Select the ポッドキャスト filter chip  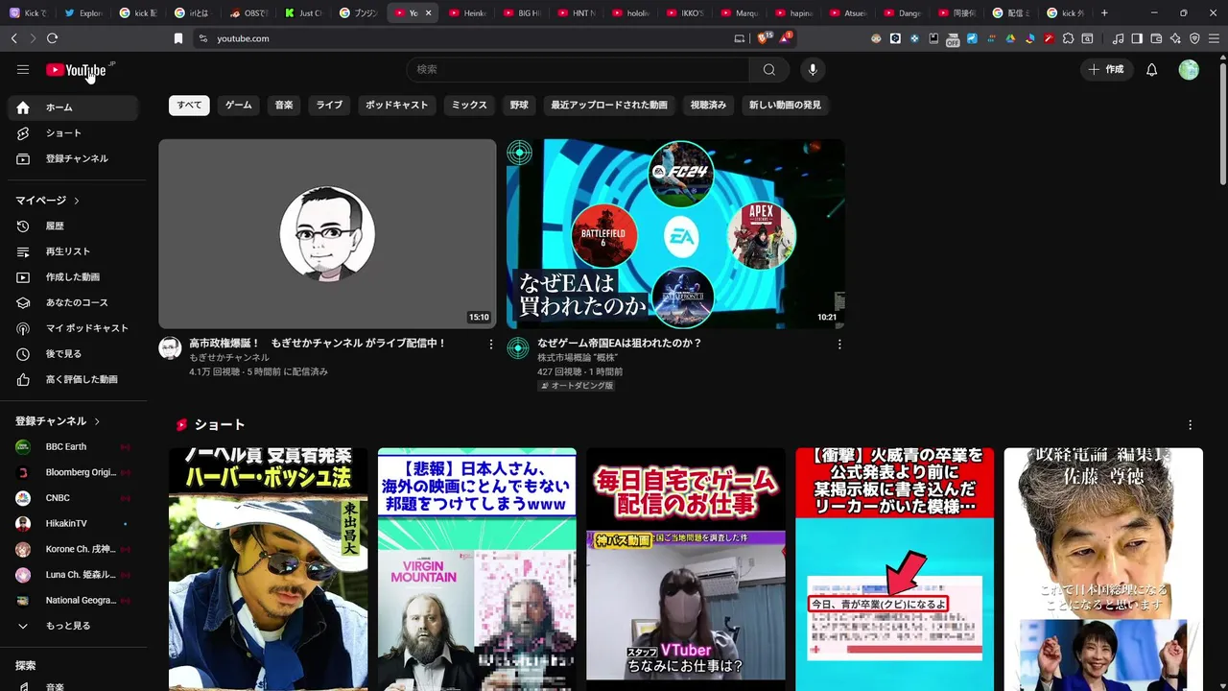pos(397,105)
